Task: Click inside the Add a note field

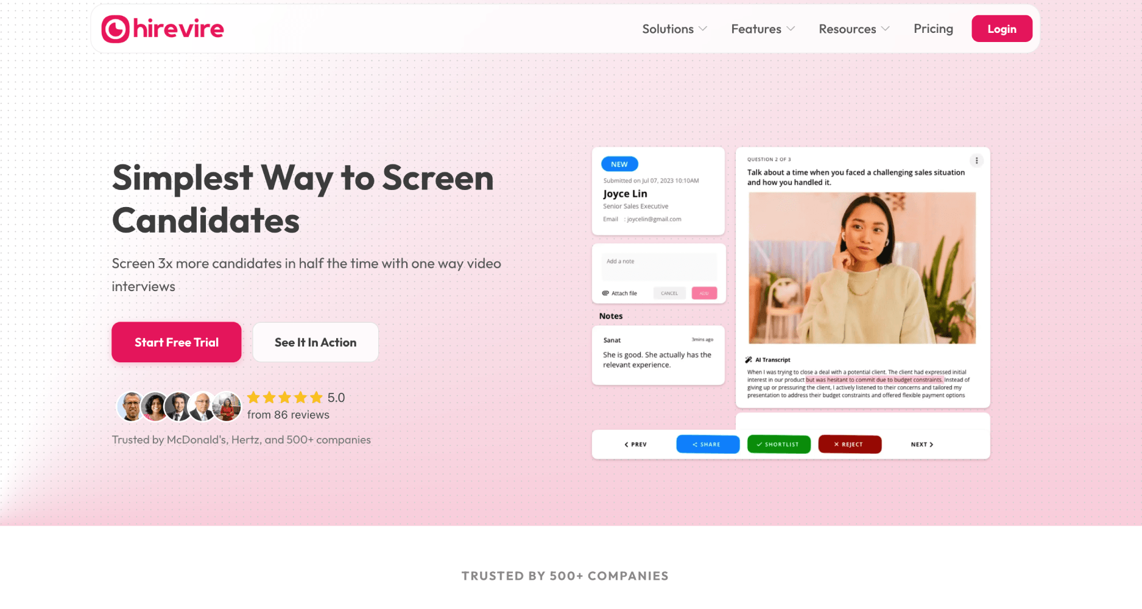Action: (659, 267)
